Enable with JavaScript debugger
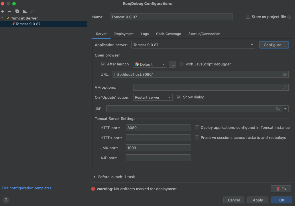Screen dimensions: 295x206 (x=182, y=64)
